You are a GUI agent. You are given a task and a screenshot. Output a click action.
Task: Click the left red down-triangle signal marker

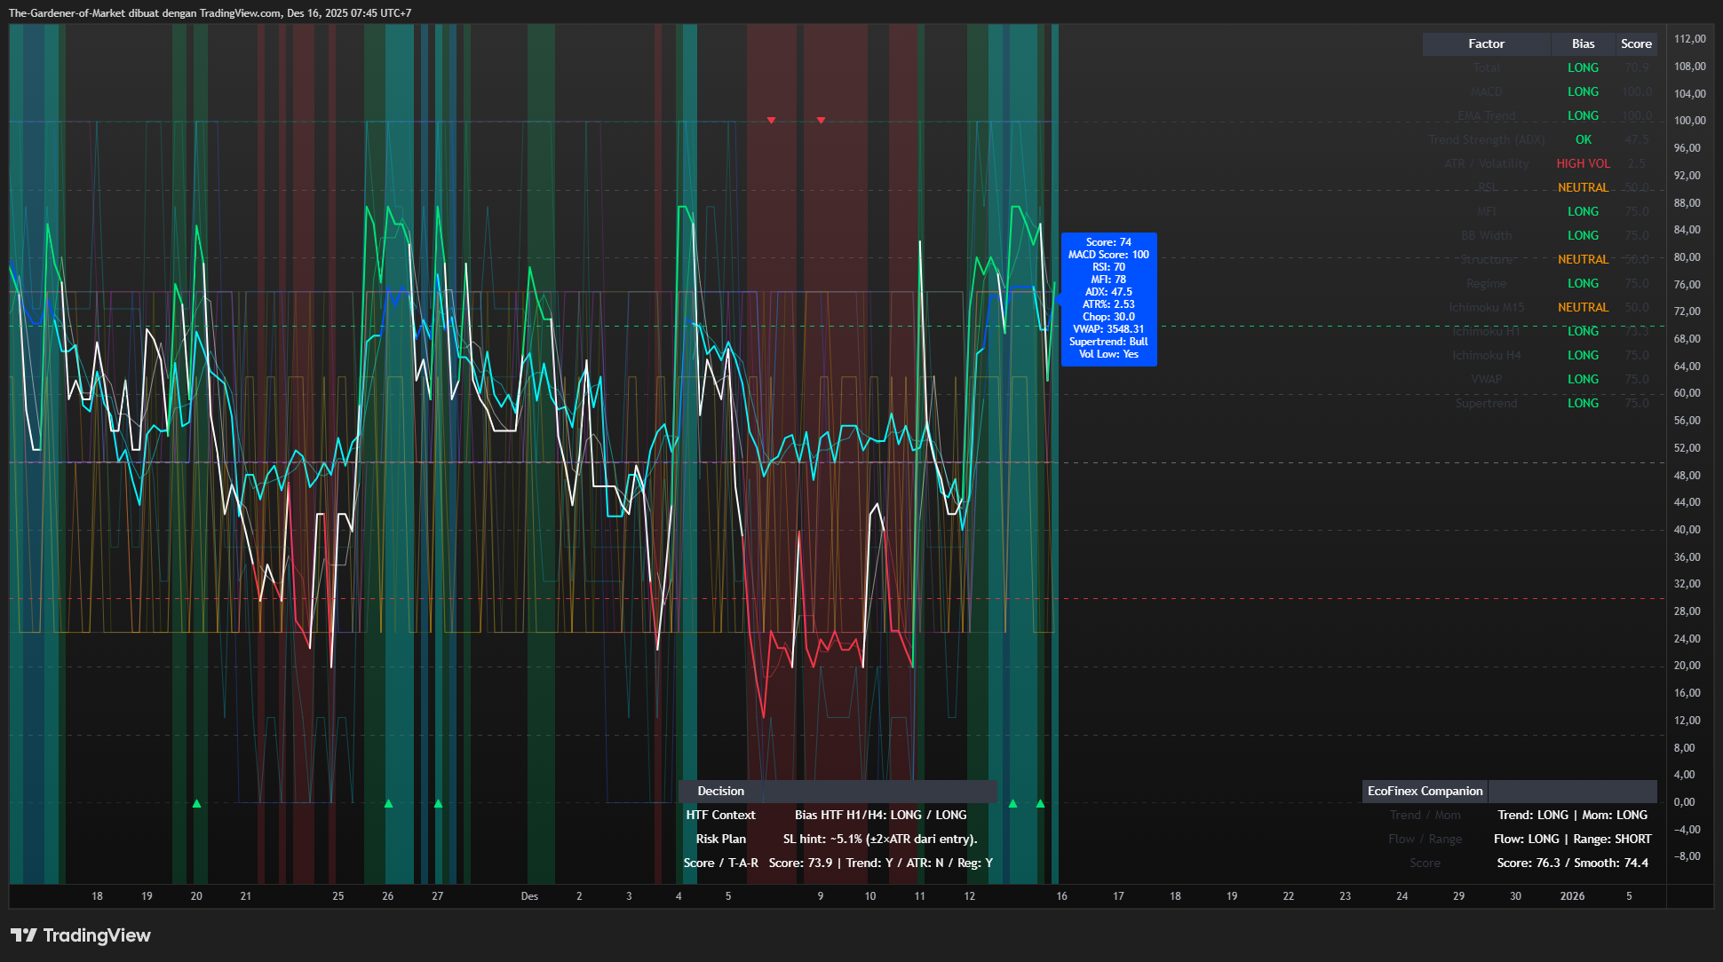(771, 120)
